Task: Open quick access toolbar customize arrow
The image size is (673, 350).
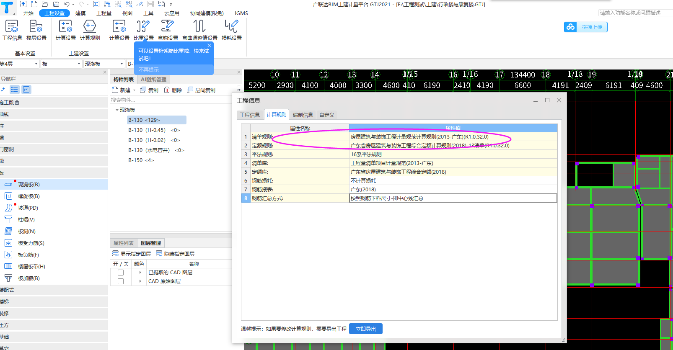Action: 171,5
